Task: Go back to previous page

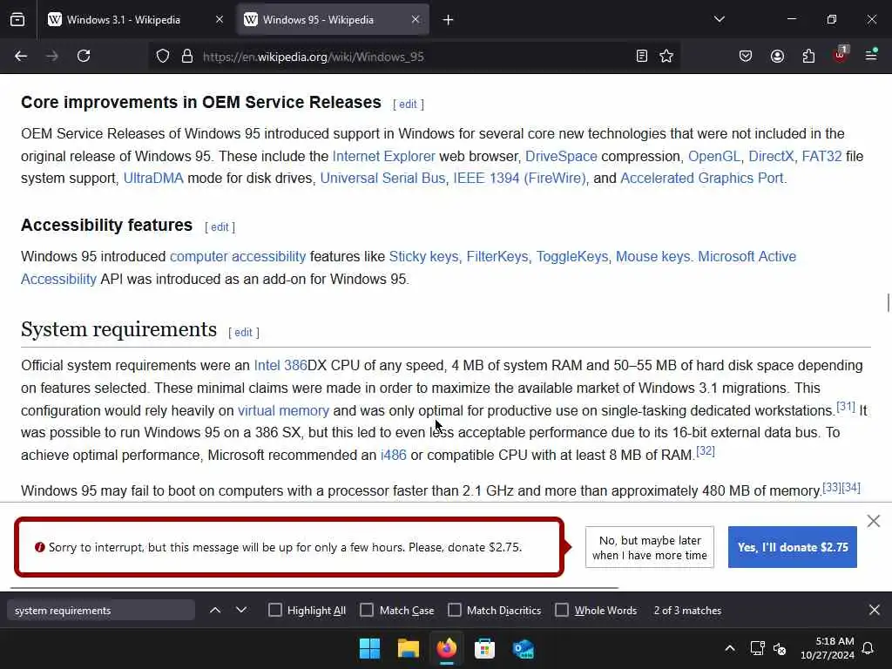Action: click(21, 57)
